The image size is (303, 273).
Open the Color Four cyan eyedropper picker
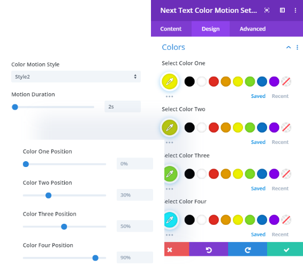pos(171,219)
